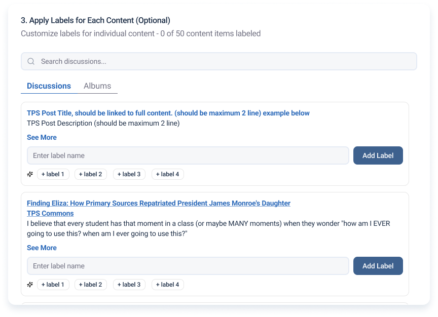
Task: Expand See More under Finding Eliza text
Action: tap(42, 248)
